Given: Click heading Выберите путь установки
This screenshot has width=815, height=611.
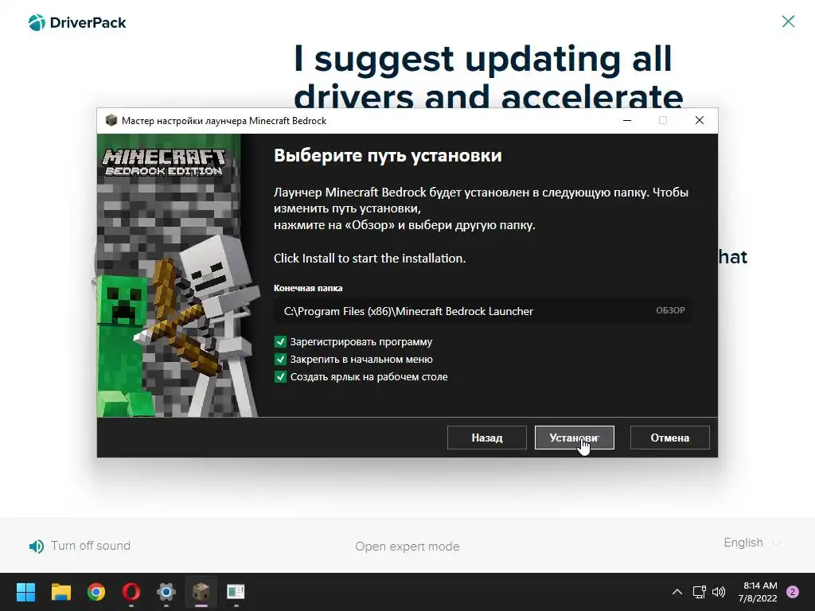Looking at the screenshot, I should (x=388, y=155).
